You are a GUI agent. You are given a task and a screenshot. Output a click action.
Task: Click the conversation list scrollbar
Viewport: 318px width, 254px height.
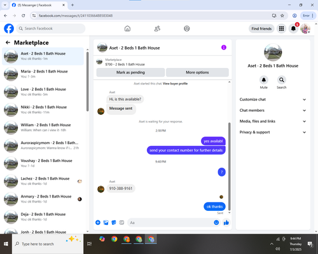87,81
